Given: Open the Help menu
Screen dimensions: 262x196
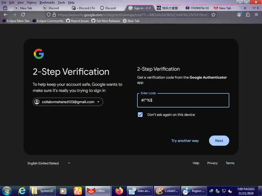Looking at the screenshot, I should (71, 3).
